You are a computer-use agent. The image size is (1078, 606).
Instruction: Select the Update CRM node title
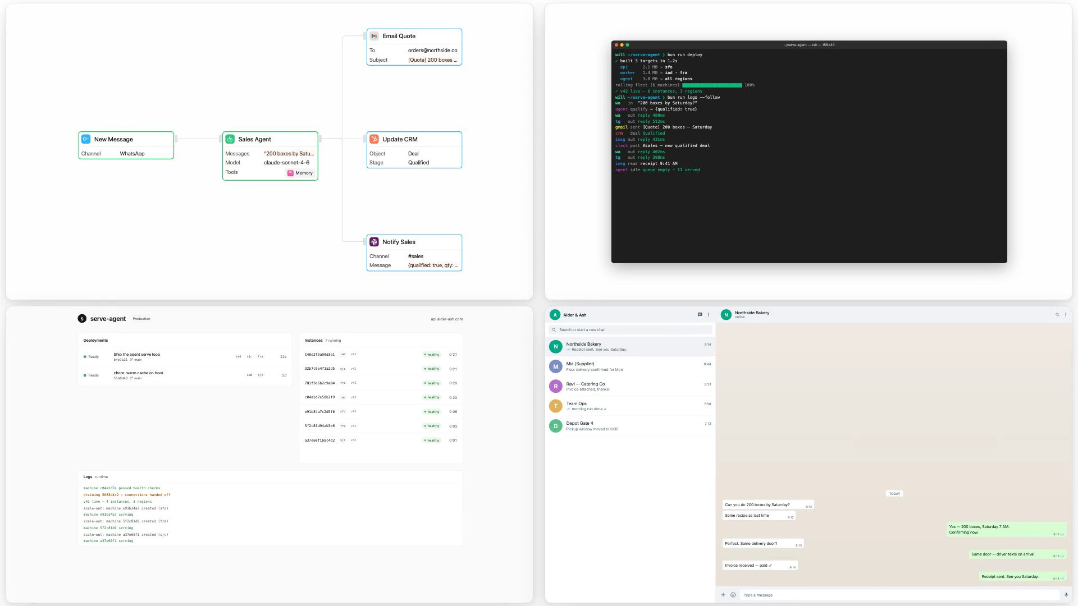pos(400,139)
